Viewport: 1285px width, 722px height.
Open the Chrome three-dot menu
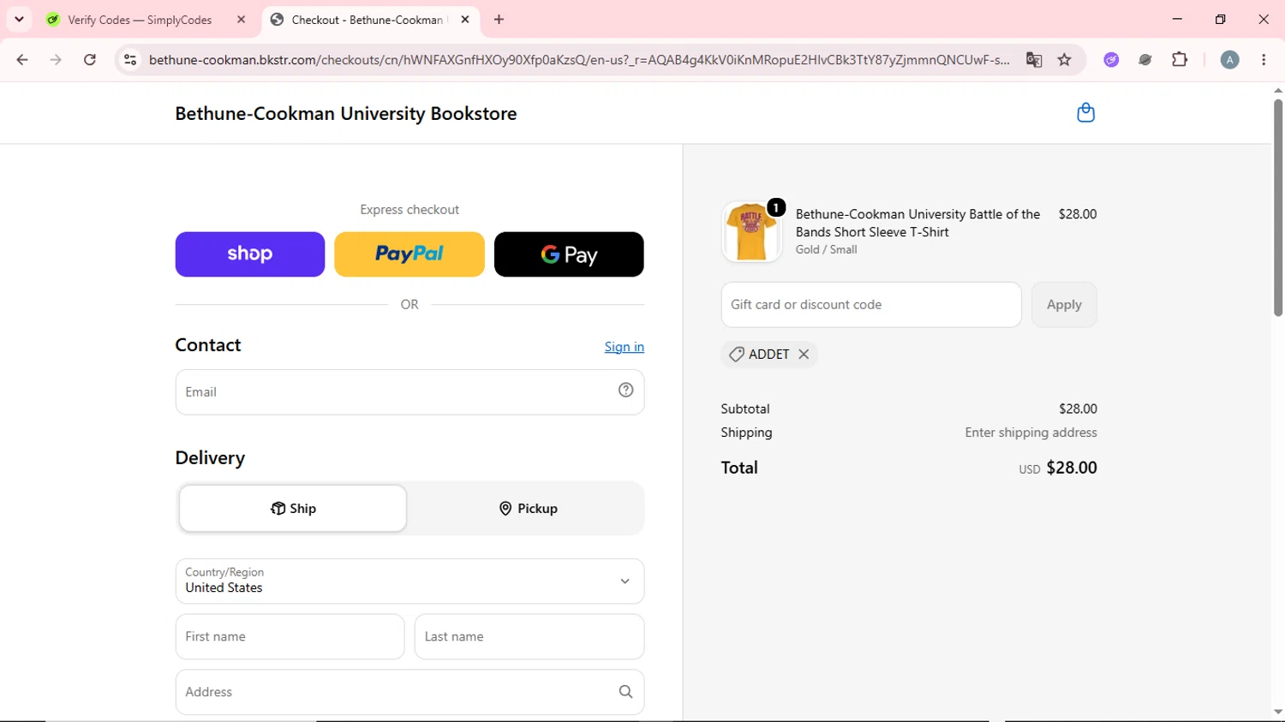click(x=1264, y=60)
